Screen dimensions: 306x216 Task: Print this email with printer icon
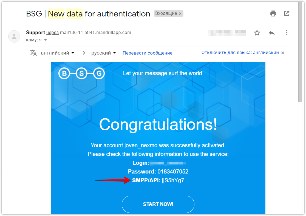273,13
